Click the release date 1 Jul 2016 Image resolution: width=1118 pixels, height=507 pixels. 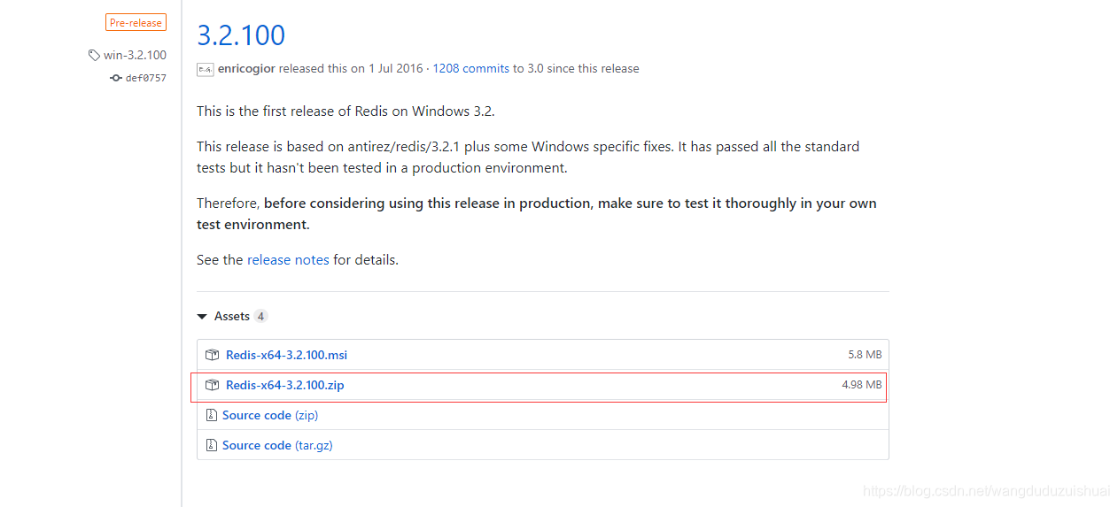pyautogui.click(x=397, y=68)
